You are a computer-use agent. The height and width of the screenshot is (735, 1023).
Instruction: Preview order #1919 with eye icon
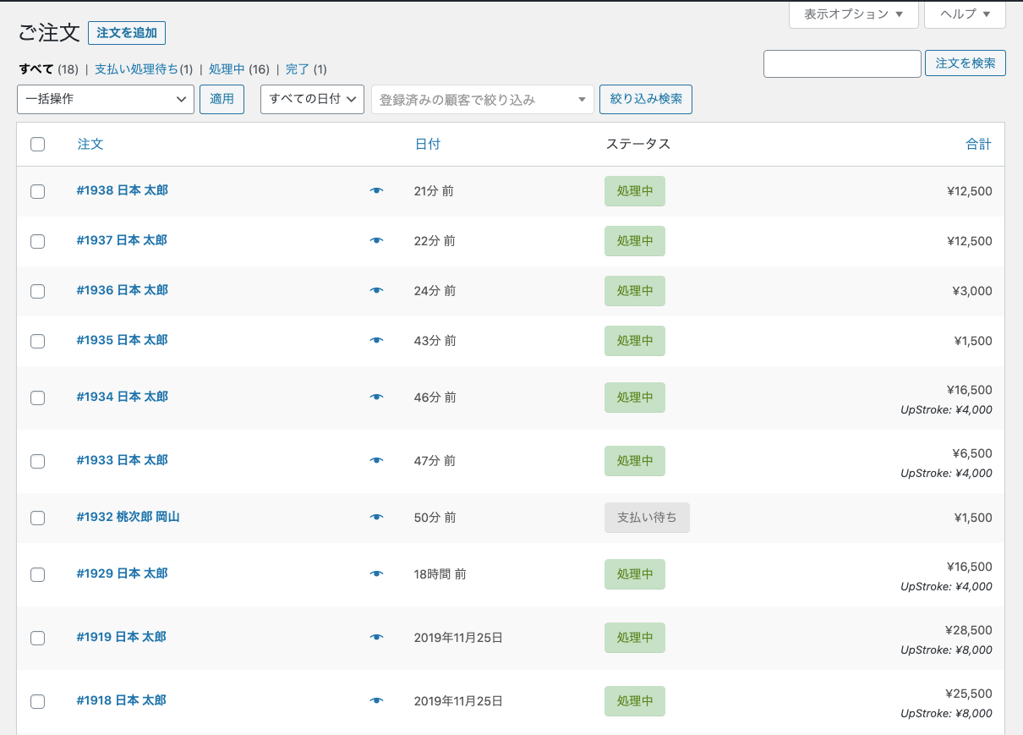click(376, 638)
